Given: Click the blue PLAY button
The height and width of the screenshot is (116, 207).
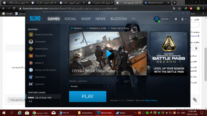Looking at the screenshot, I should (88, 96).
